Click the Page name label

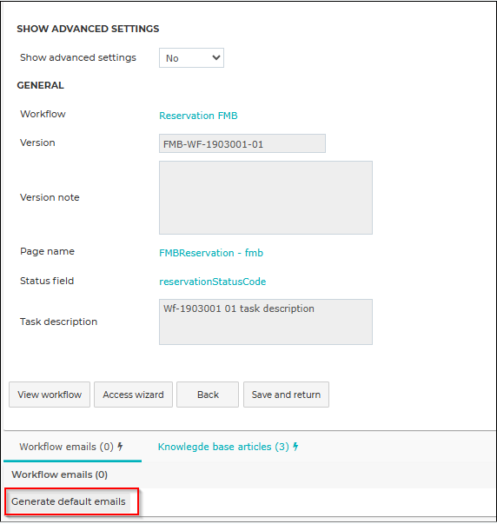click(47, 251)
